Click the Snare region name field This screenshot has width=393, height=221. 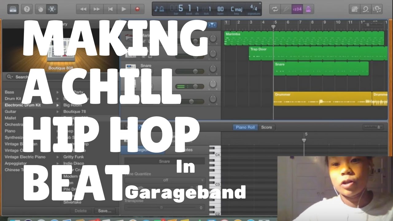tap(165, 161)
